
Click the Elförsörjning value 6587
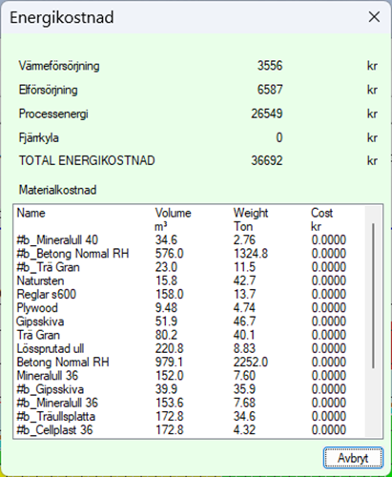270,90
